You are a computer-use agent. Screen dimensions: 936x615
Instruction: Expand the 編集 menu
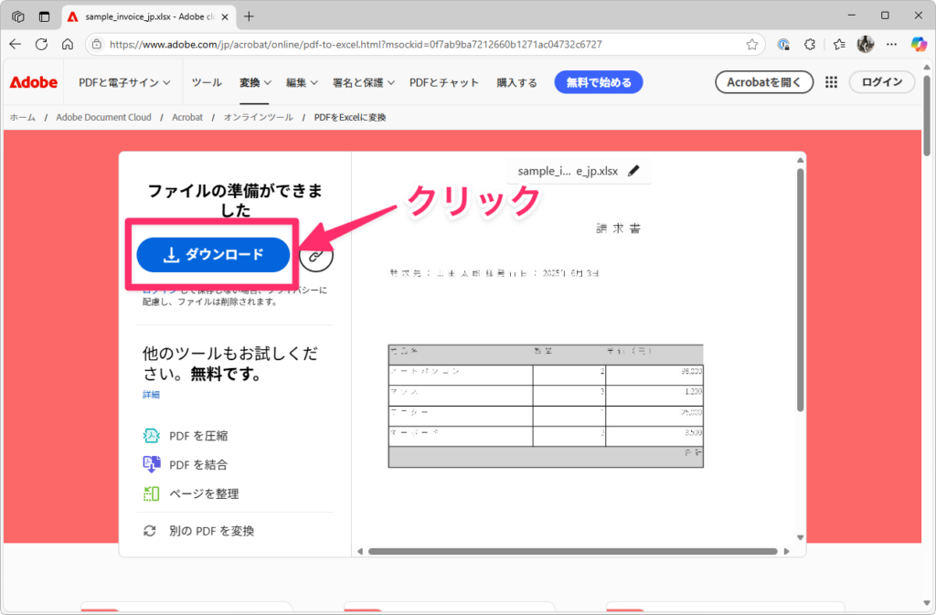[x=302, y=82]
